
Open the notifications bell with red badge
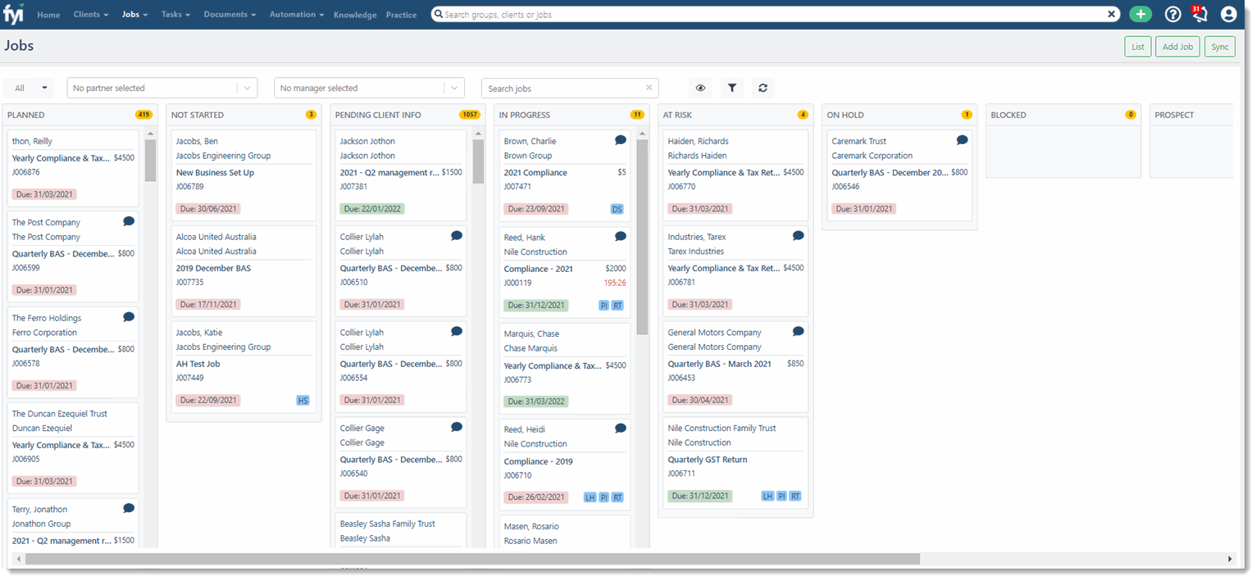[x=1200, y=13]
